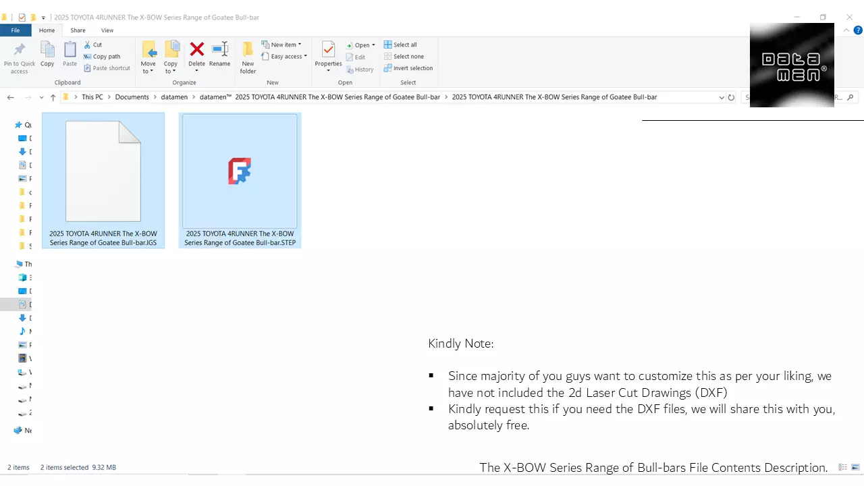Switch to the View ribbon tab
The height and width of the screenshot is (486, 864).
point(107,30)
